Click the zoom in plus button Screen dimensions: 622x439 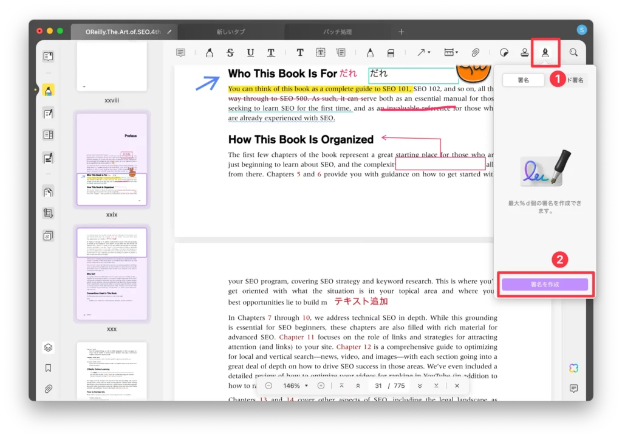point(321,385)
